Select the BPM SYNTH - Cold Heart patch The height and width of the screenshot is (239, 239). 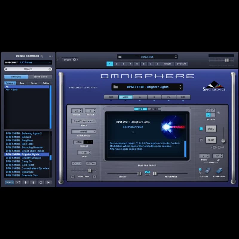coord(20,165)
